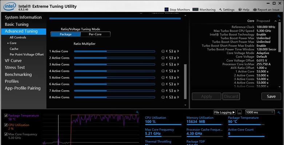Decrease ratio for 1 Active Core
Viewport: 284px width, 145px height.
[x=167, y=51]
